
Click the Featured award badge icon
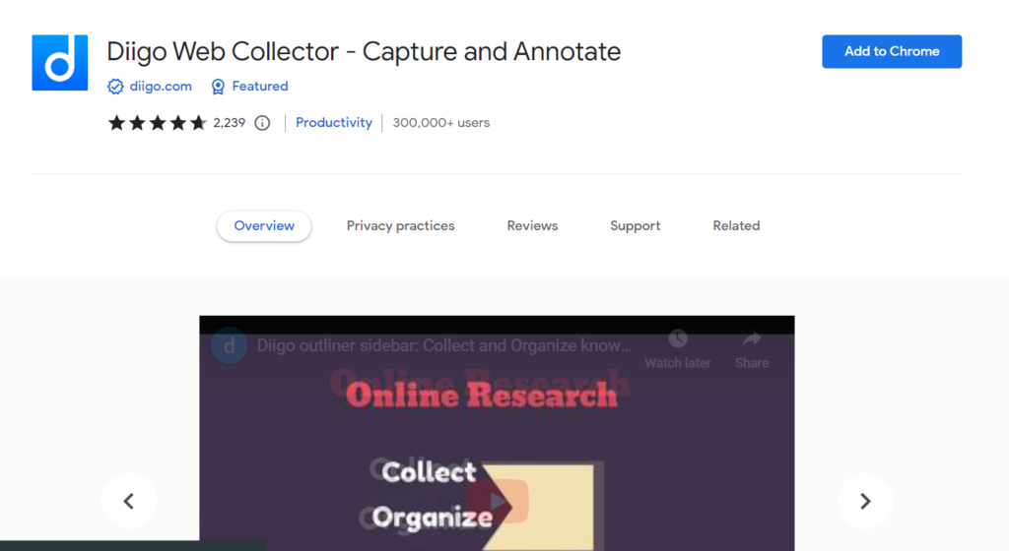click(218, 87)
